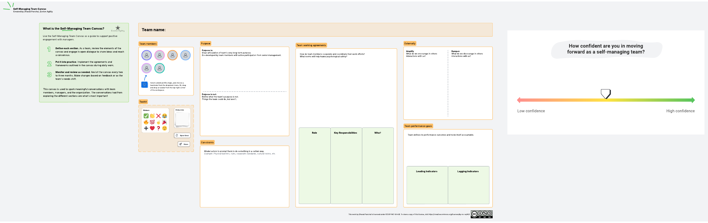Select the teal-outlined profile placeholder

pyautogui.click(x=160, y=68)
